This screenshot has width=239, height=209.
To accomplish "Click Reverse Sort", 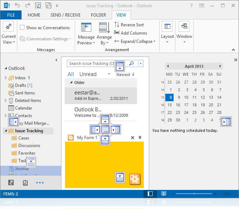I will click(x=129, y=25).
